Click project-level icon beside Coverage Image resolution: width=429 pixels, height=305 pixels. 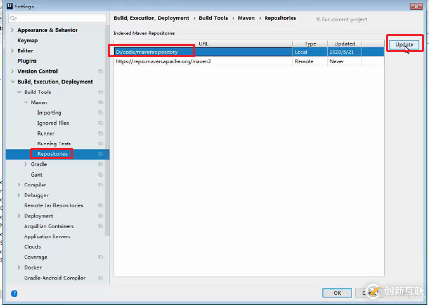coord(101,257)
